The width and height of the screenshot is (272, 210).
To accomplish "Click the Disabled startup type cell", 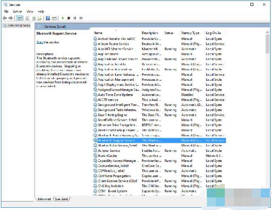I will (x=187, y=95).
